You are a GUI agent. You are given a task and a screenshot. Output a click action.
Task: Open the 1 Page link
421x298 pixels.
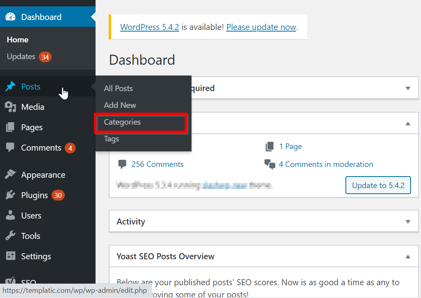coord(291,147)
